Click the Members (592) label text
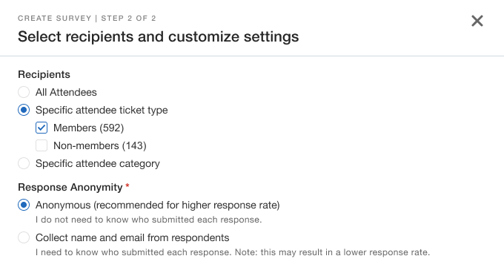504x276 pixels. [x=89, y=128]
